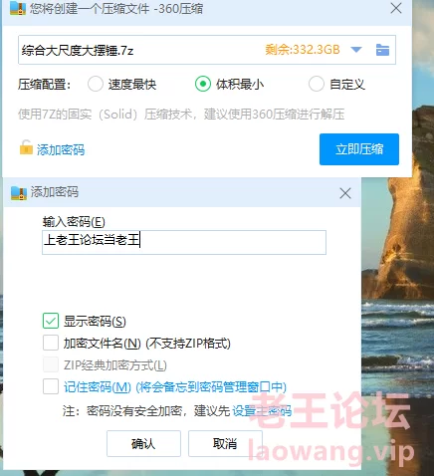Viewport: 434px width, 476px height.
Task: Click the browse folder icon beside the filename
Action: coord(382,50)
